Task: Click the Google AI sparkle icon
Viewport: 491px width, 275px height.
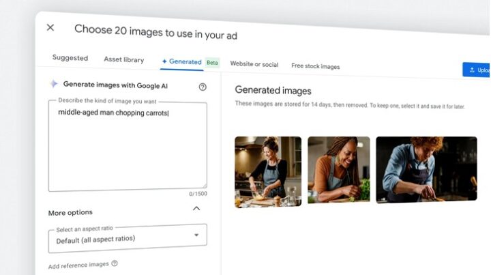Action: (x=54, y=84)
